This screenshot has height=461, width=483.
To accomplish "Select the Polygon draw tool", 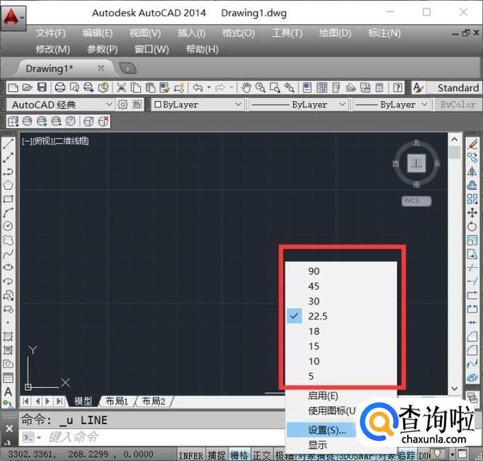I will coord(8,185).
